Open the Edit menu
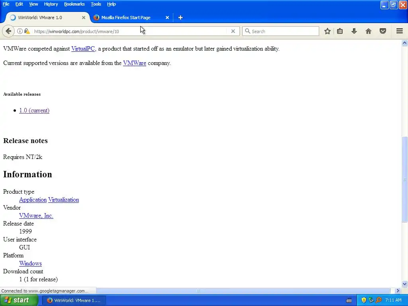Screen dimensions: 408x306 19,4
